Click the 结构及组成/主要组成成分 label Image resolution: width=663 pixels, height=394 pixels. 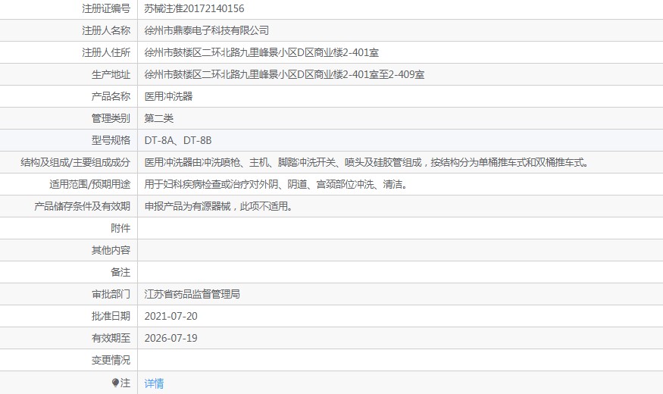pyautogui.click(x=75, y=162)
